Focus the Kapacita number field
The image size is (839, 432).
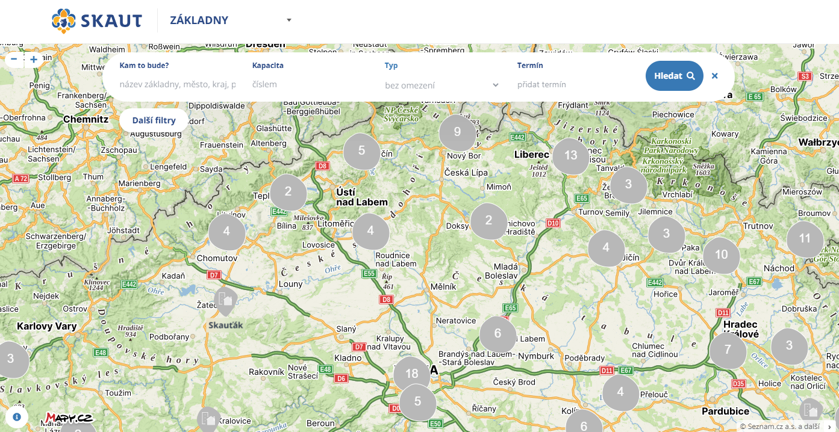coord(310,84)
